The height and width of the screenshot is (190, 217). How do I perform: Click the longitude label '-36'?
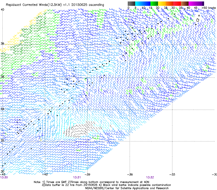130,175
